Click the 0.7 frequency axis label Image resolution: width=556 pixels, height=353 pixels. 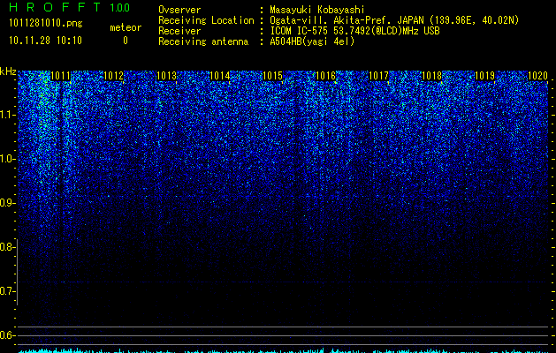tap(7, 291)
